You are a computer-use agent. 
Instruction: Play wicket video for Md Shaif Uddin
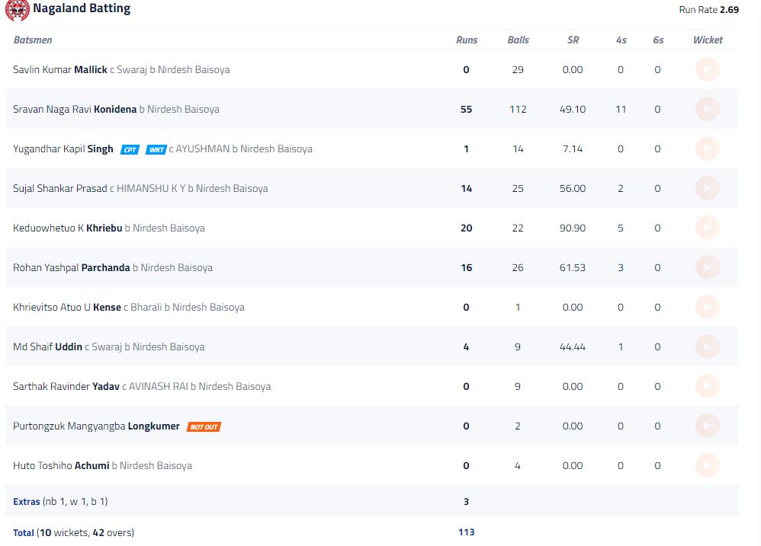[x=707, y=347]
